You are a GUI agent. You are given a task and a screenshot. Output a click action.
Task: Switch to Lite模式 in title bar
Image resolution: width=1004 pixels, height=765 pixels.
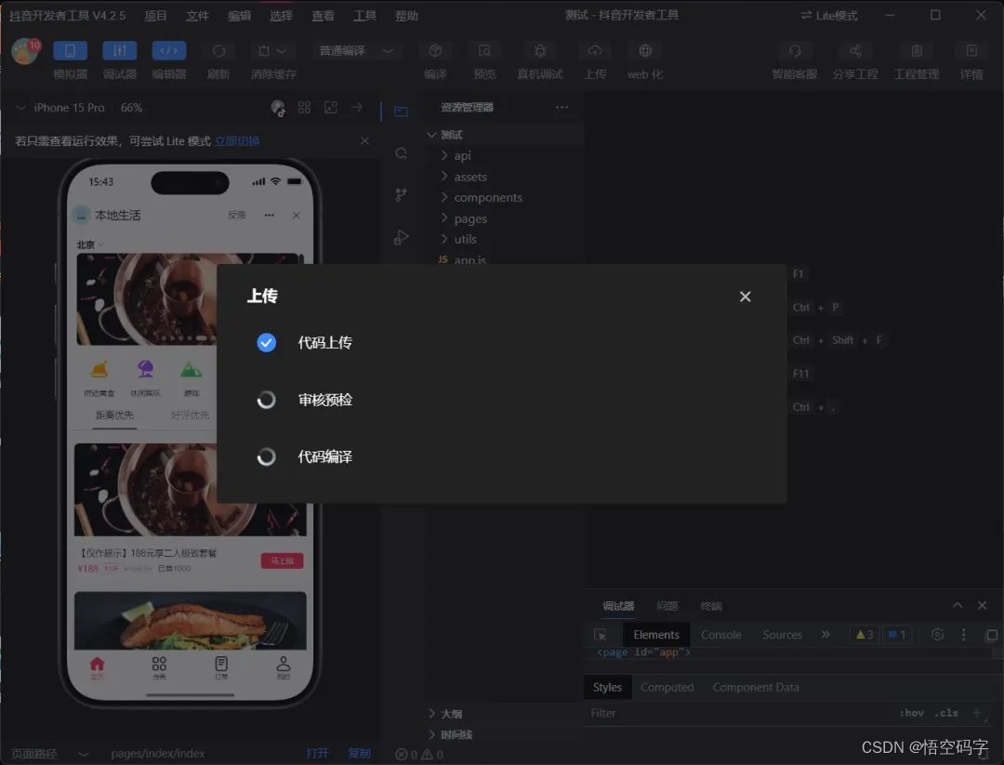pos(829,16)
